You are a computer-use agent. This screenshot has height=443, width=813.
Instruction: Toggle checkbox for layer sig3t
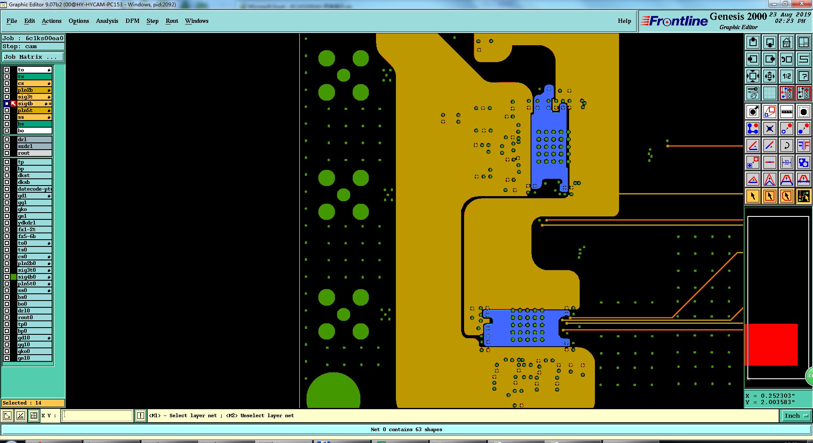[7, 97]
